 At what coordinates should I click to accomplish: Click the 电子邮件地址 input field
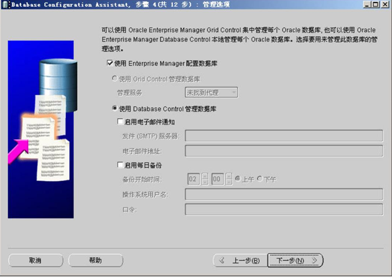coord(284,151)
